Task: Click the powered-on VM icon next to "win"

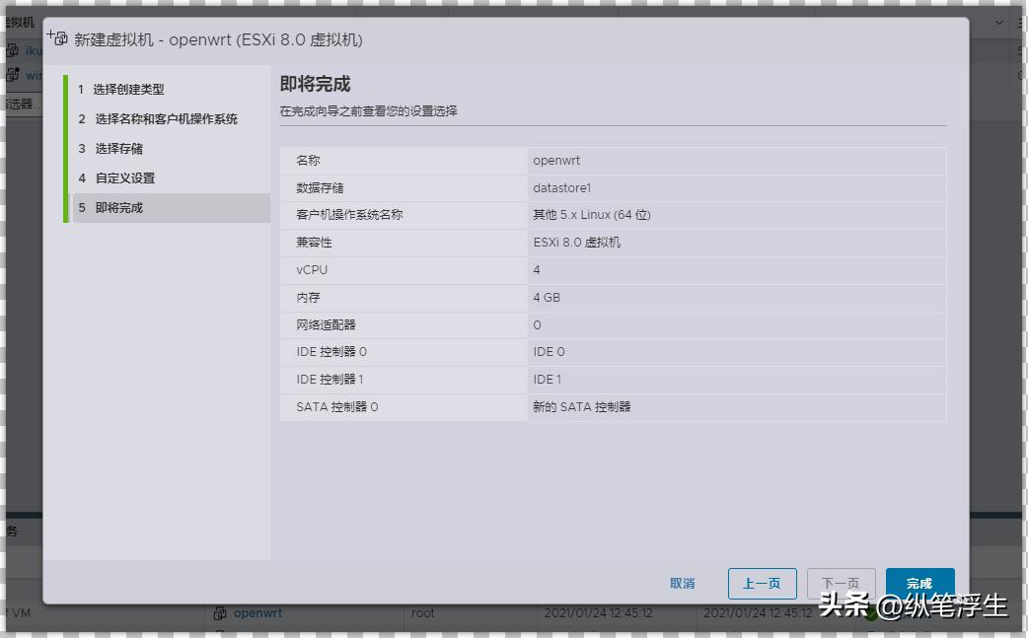Action: tap(14, 74)
